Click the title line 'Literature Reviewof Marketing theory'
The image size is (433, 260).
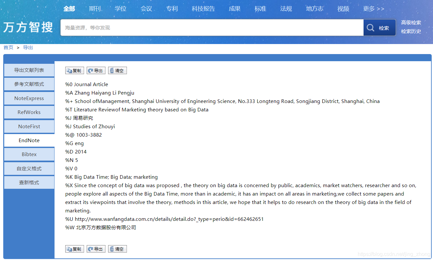click(137, 110)
